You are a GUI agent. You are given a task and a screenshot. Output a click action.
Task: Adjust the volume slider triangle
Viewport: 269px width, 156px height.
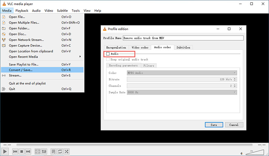(255, 152)
